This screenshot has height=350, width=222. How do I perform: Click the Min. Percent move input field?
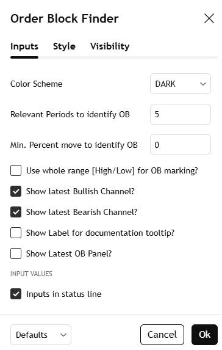181,145
